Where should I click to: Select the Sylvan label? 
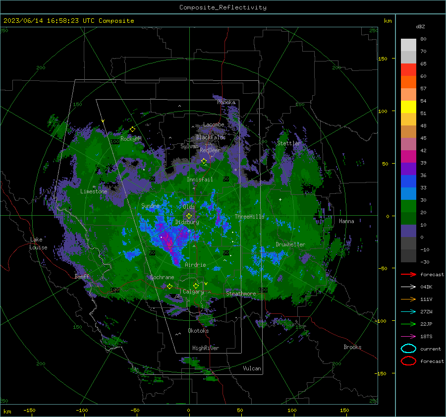189,146
